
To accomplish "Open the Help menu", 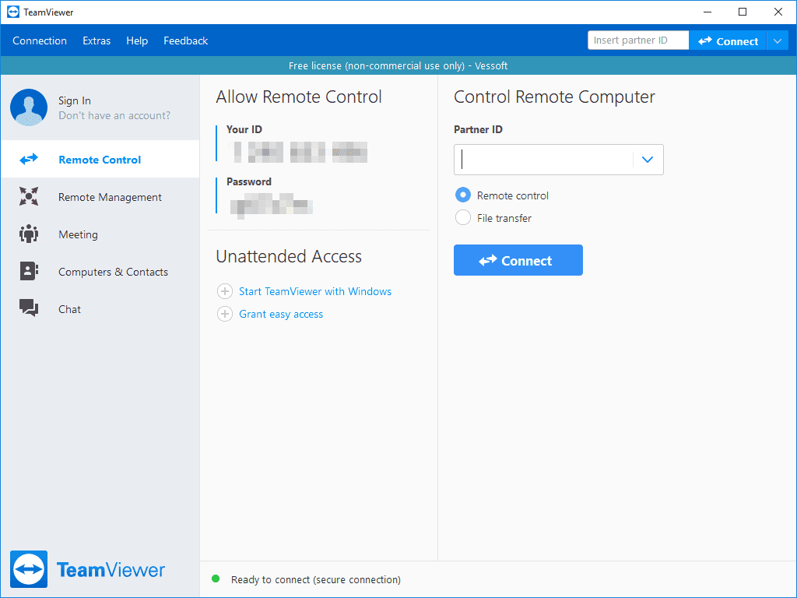I will click(137, 40).
